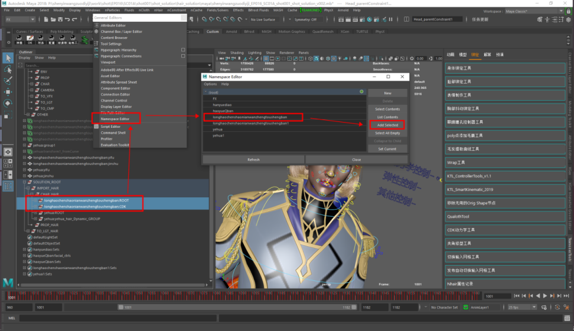Click the Add Selected button
This screenshot has width=574, height=331.
point(387,125)
